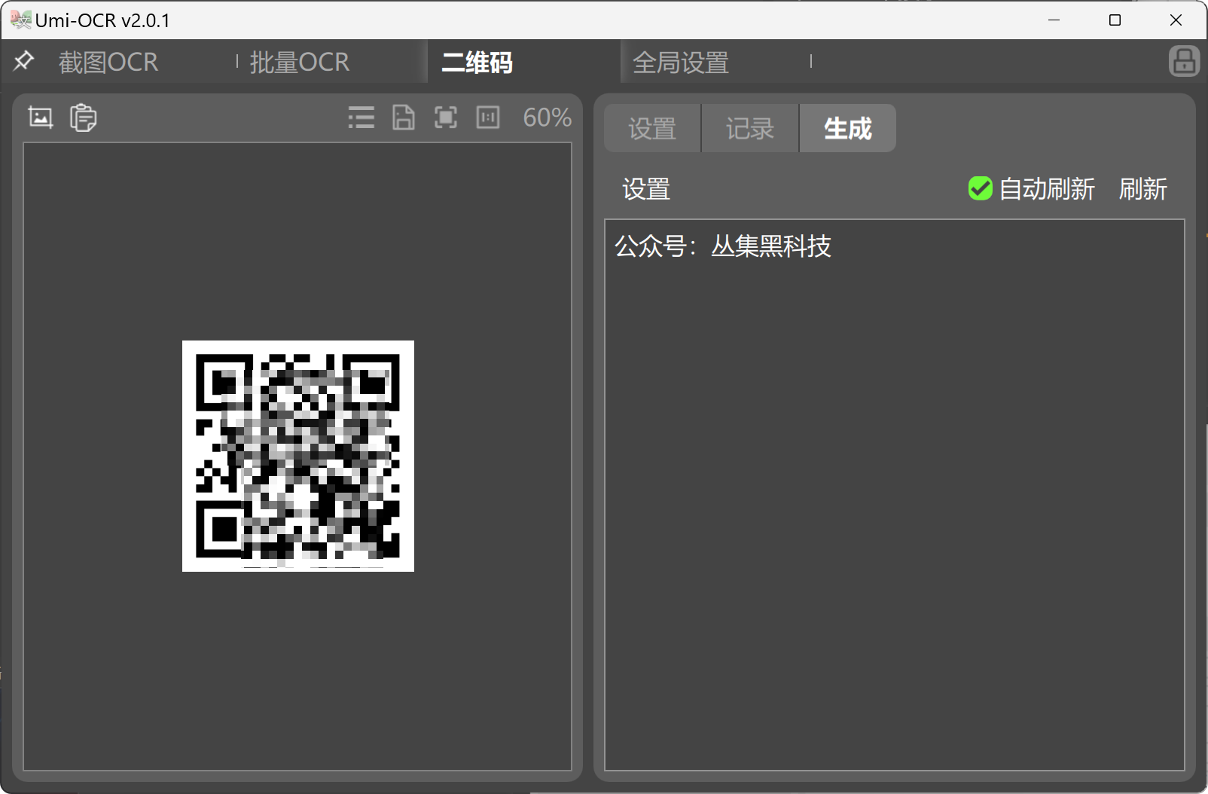The width and height of the screenshot is (1208, 794).
Task: Click the generated QR code image
Action: pyautogui.click(x=298, y=456)
